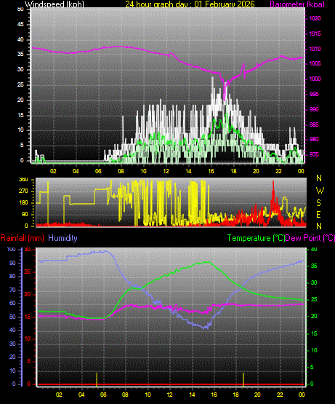Viewport: 335px width, 404px height.
Task: Click the yellow marker between 18 and 20 in the bottom chart
Action: (243, 379)
